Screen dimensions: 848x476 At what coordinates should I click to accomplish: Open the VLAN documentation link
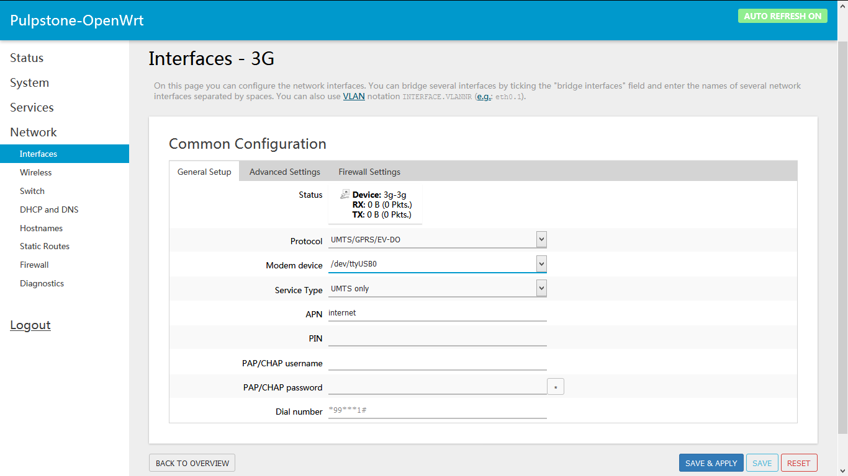353,96
